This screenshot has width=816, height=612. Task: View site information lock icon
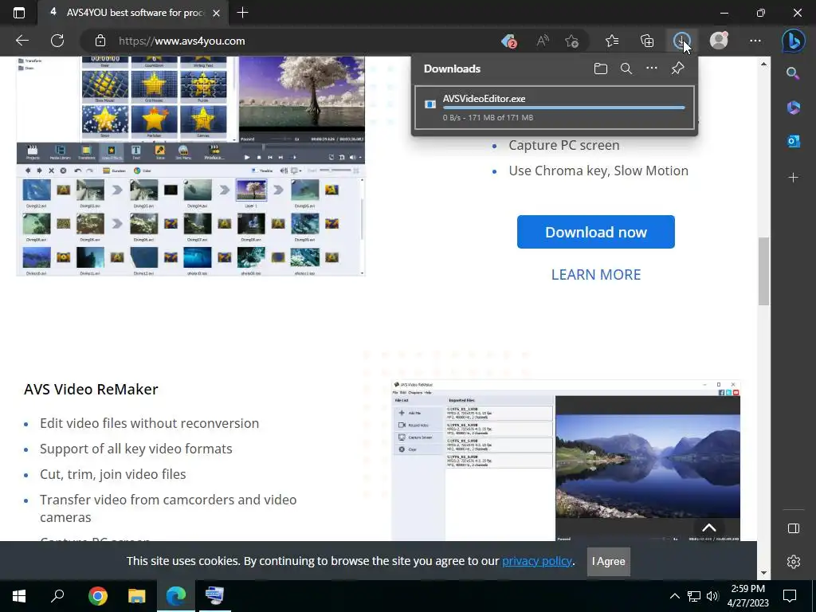tap(100, 41)
